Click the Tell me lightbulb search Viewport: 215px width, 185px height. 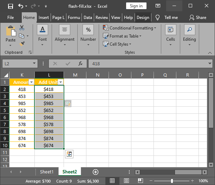click(x=157, y=18)
